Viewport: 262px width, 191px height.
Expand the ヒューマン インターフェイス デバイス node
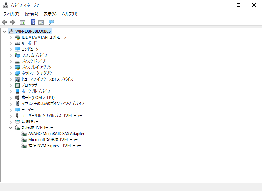point(11,80)
